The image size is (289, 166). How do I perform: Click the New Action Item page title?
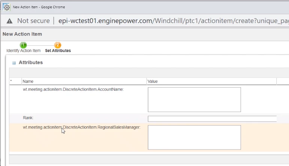22,34
